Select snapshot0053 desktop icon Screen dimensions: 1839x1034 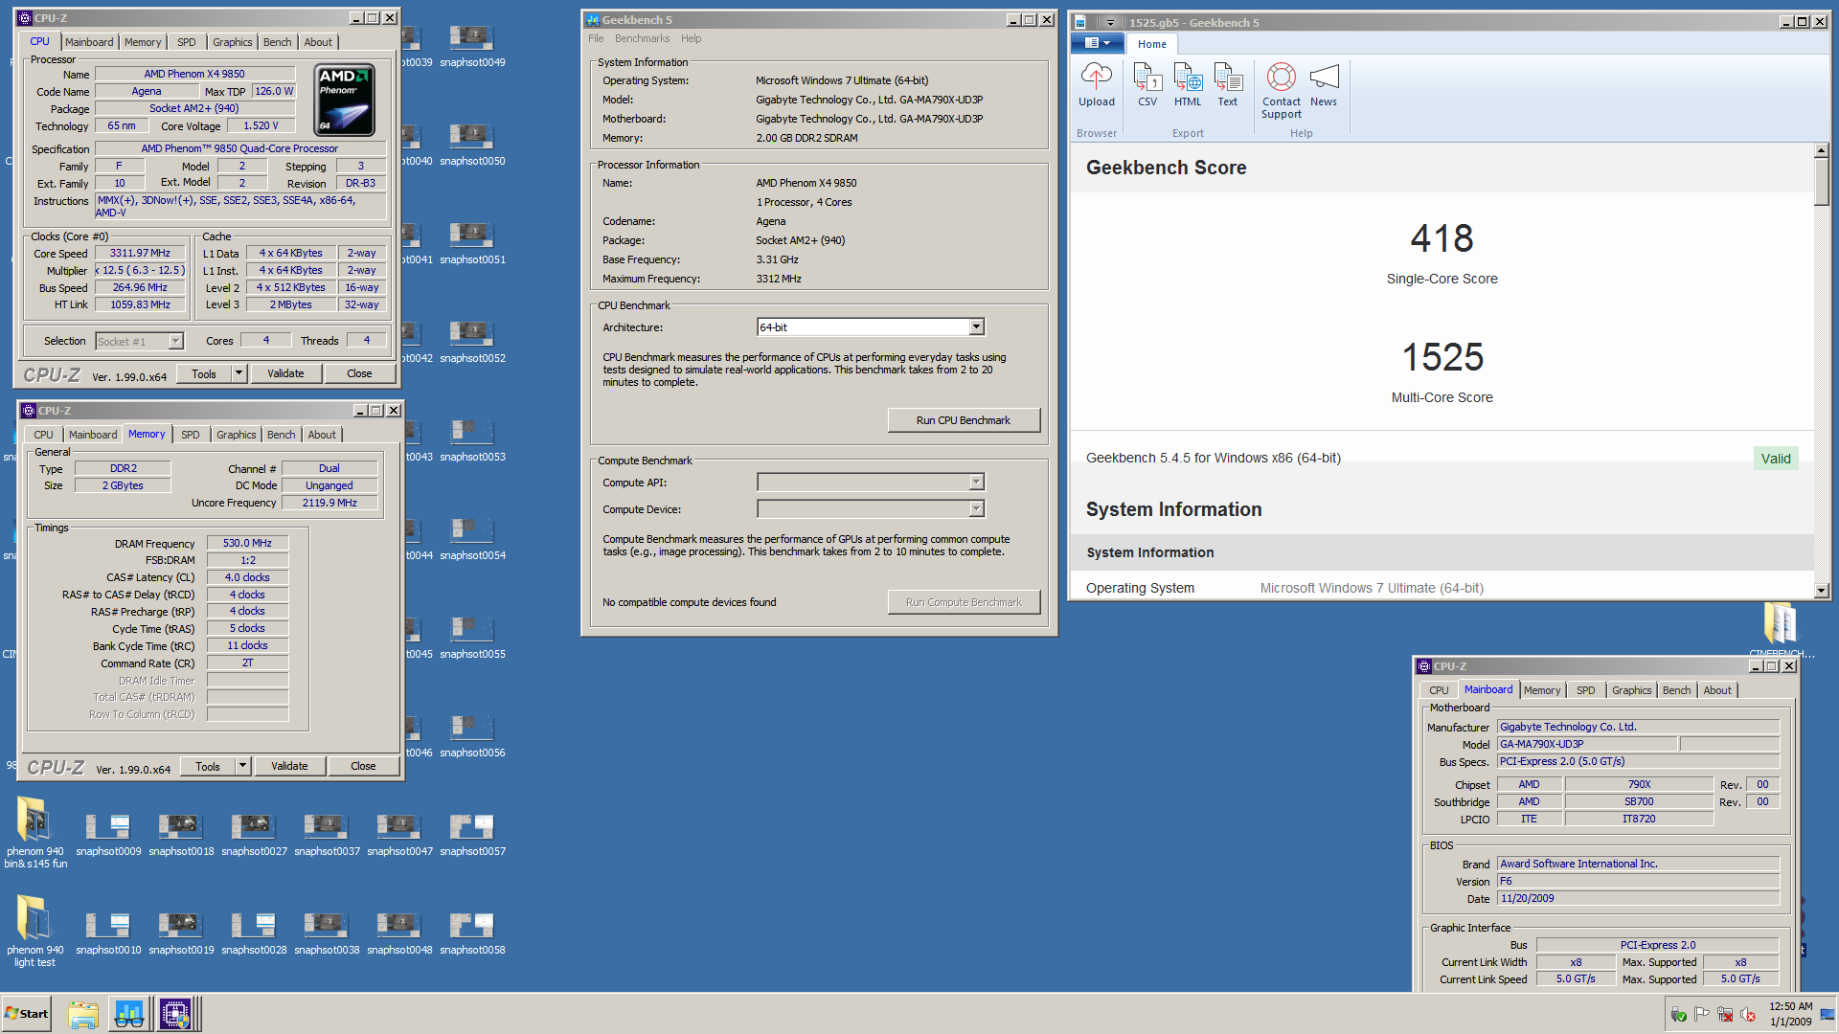472,440
